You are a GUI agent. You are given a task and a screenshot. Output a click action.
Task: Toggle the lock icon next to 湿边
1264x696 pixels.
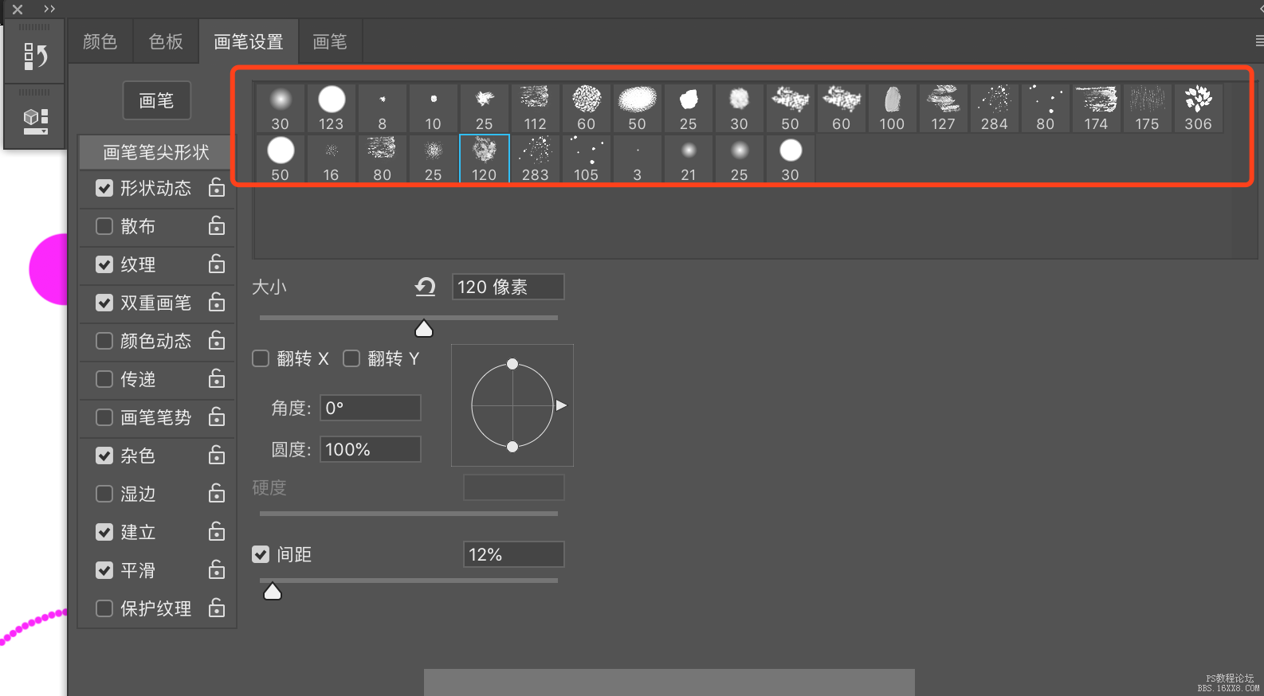pyautogui.click(x=217, y=494)
